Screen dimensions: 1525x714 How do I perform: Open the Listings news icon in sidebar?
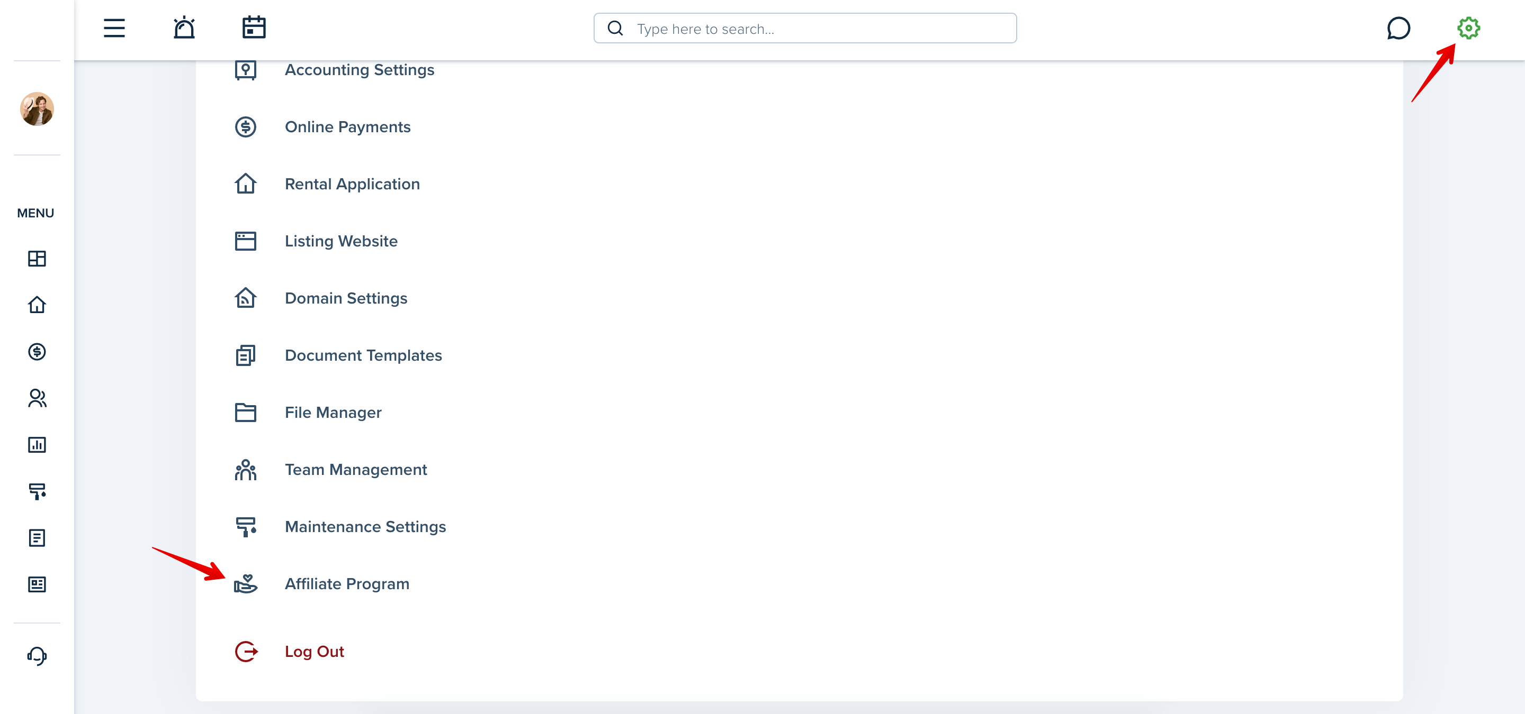pos(37,584)
